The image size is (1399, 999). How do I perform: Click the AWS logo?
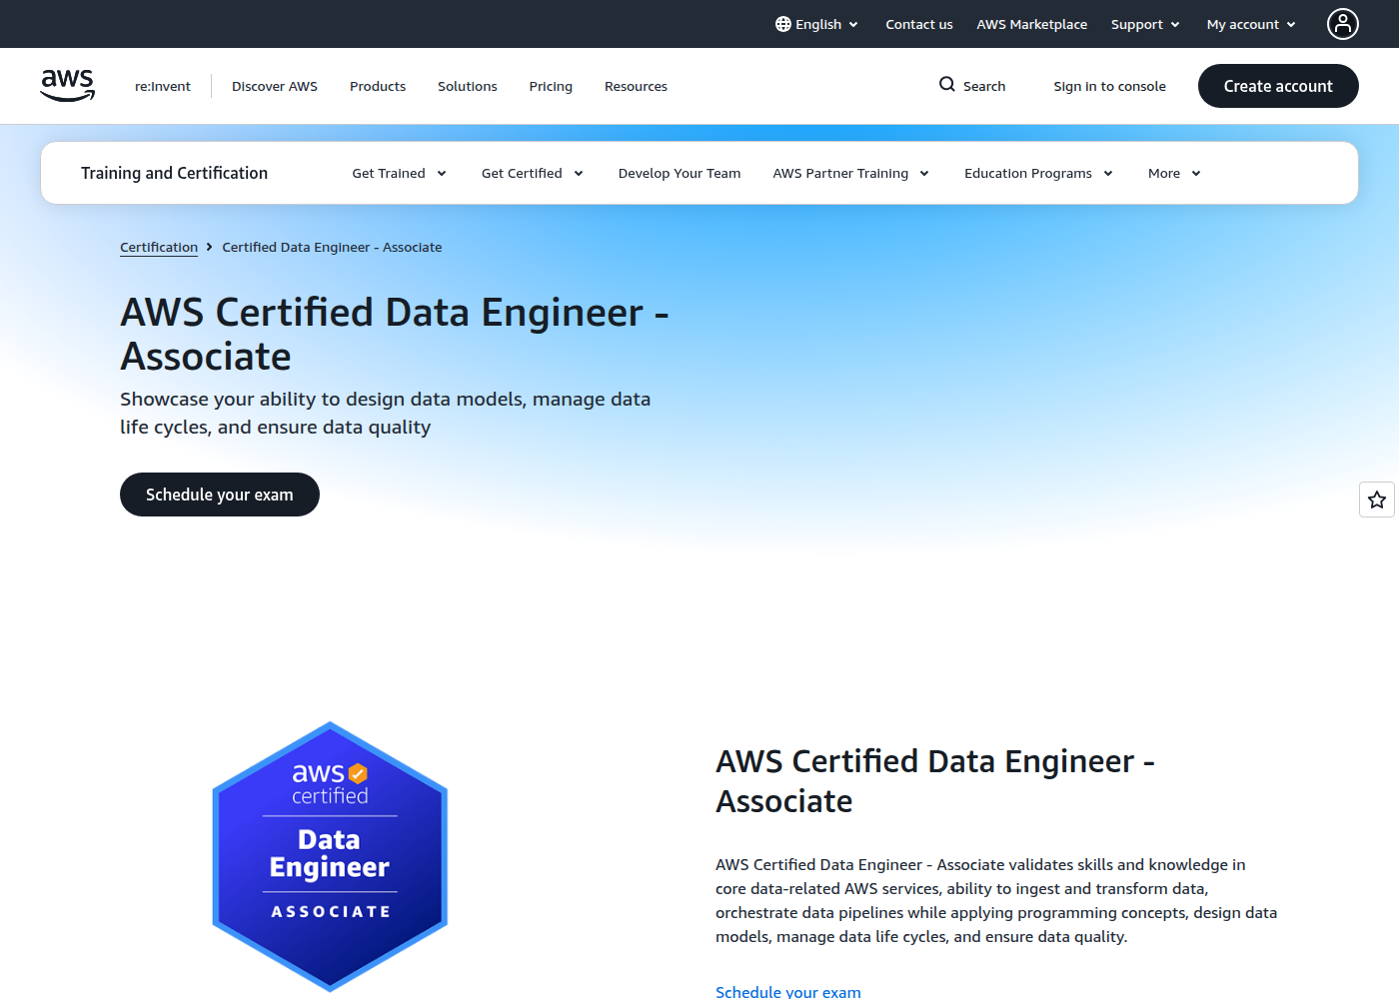point(68,85)
